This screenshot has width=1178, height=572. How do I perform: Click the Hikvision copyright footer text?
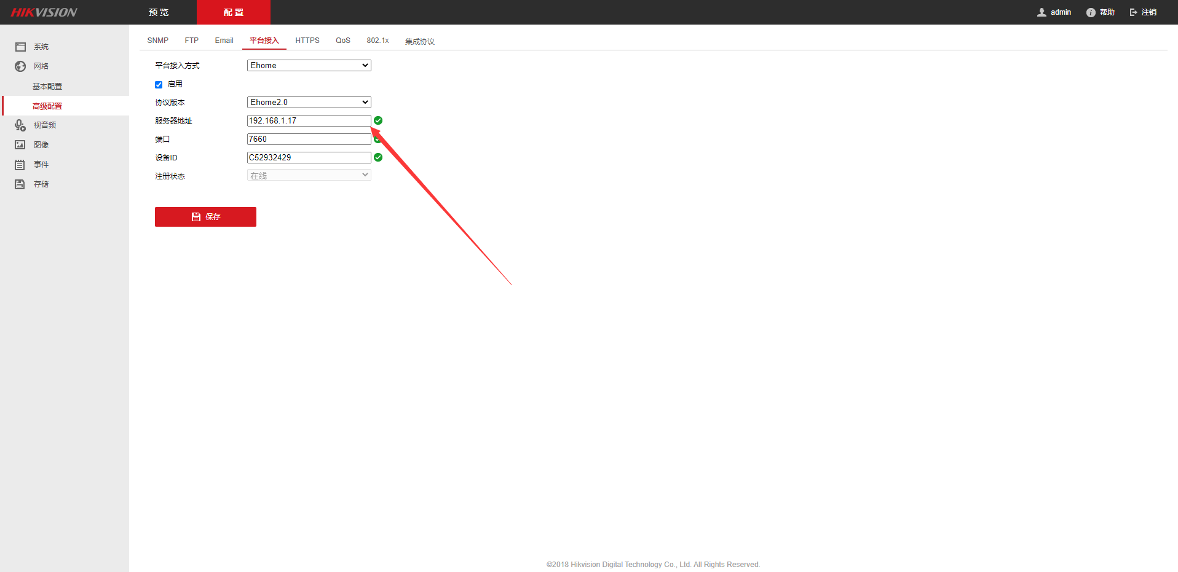pyautogui.click(x=653, y=565)
